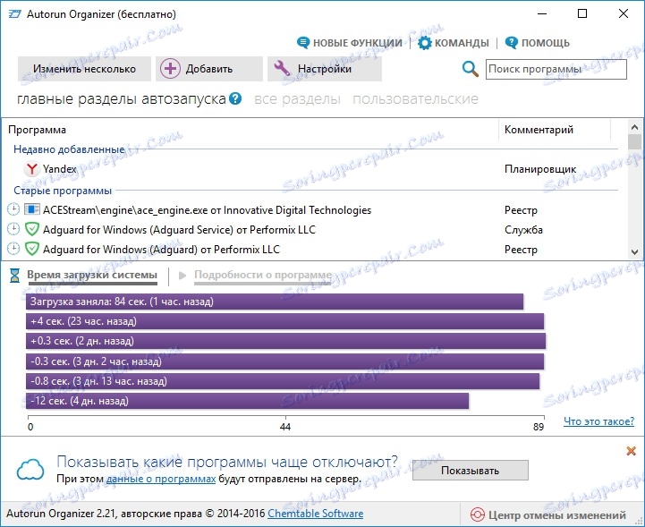
Task: Click clock delay icon for ACEStream row
Action: tap(13, 209)
